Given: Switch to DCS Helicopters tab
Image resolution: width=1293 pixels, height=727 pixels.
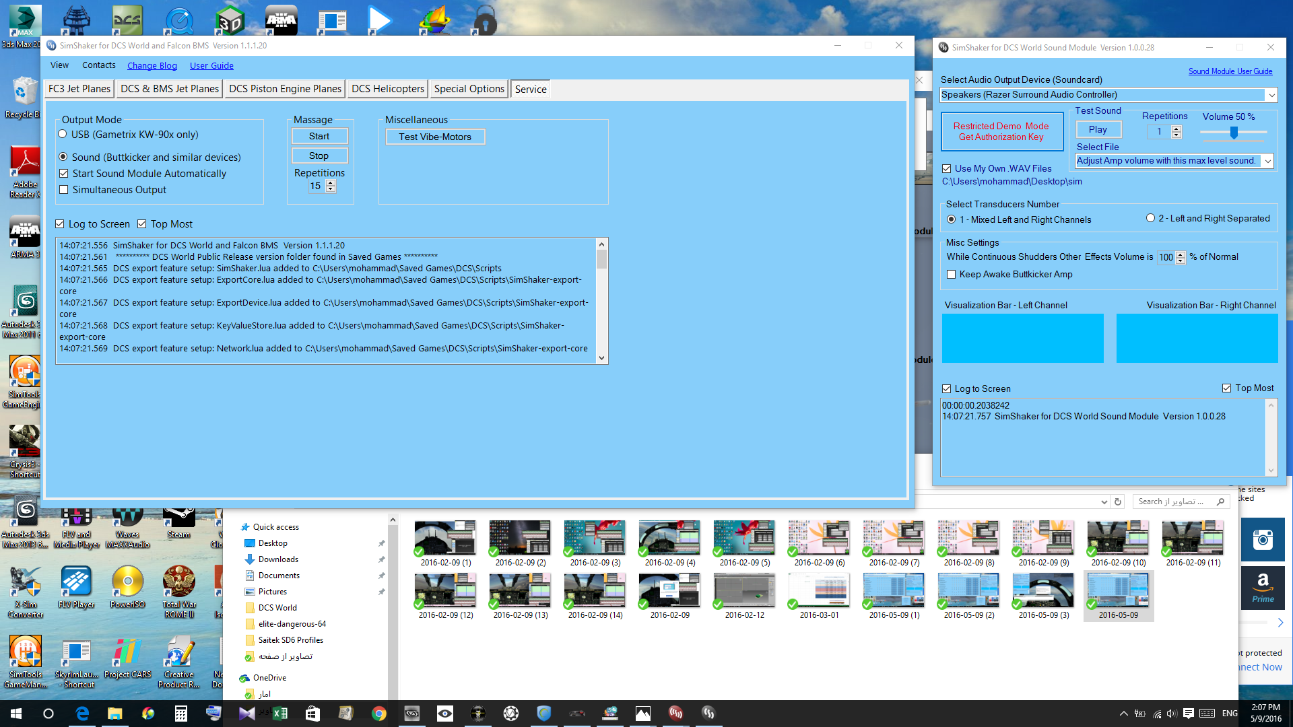Looking at the screenshot, I should 388,89.
